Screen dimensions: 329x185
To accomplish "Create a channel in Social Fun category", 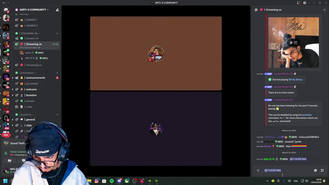I will point(57,115).
